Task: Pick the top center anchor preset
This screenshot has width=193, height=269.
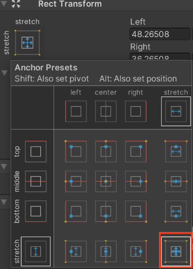Action: (x=106, y=151)
